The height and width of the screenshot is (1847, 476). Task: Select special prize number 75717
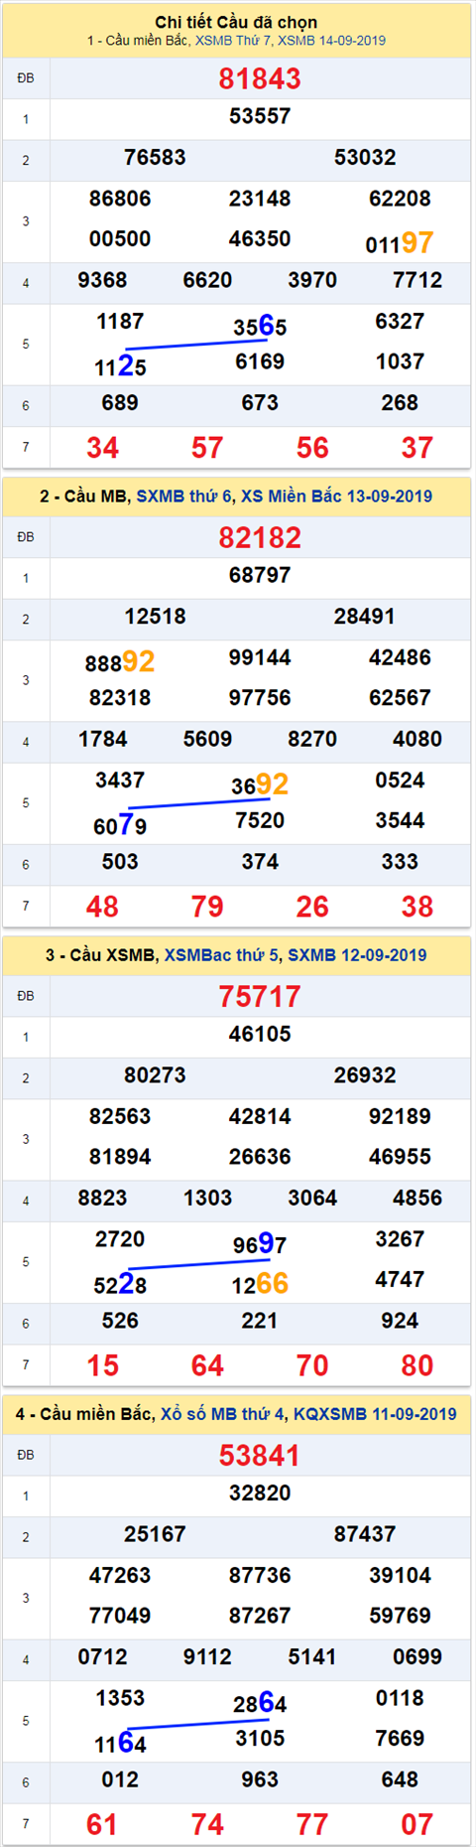(x=260, y=996)
